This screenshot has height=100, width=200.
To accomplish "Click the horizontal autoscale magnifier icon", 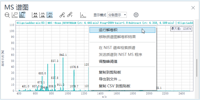I will coord(7,15).
